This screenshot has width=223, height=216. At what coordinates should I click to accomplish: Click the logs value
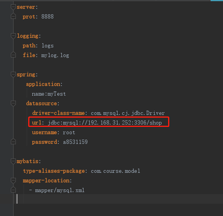[x=48, y=46]
